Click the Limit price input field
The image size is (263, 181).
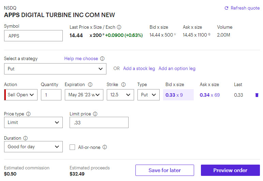pyautogui.click(x=99, y=123)
